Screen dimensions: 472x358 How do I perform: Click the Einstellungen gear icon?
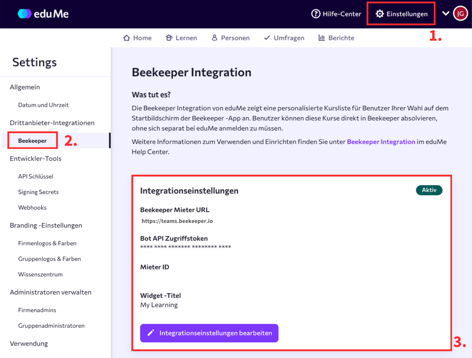380,14
